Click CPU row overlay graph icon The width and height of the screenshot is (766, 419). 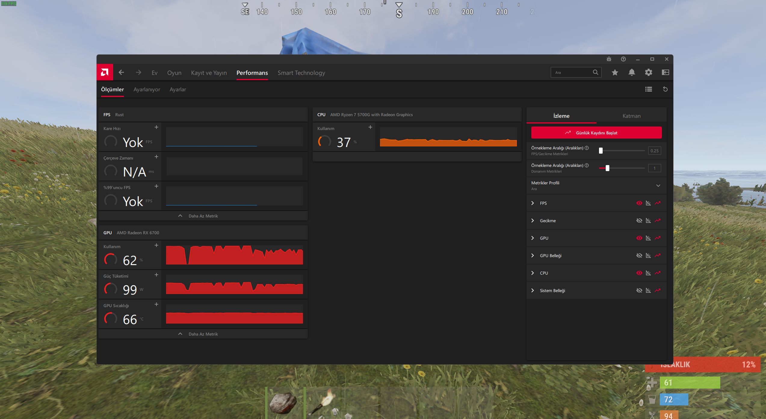click(x=648, y=273)
